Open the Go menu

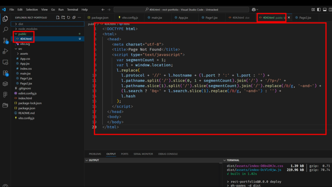point(53,10)
